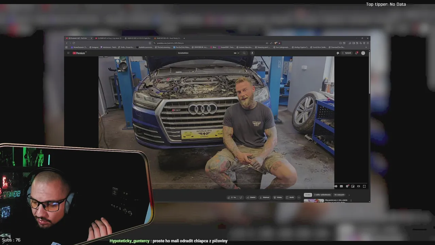Switch to BMW M5 E60 v10 Nové Zámky tab

[167, 38]
